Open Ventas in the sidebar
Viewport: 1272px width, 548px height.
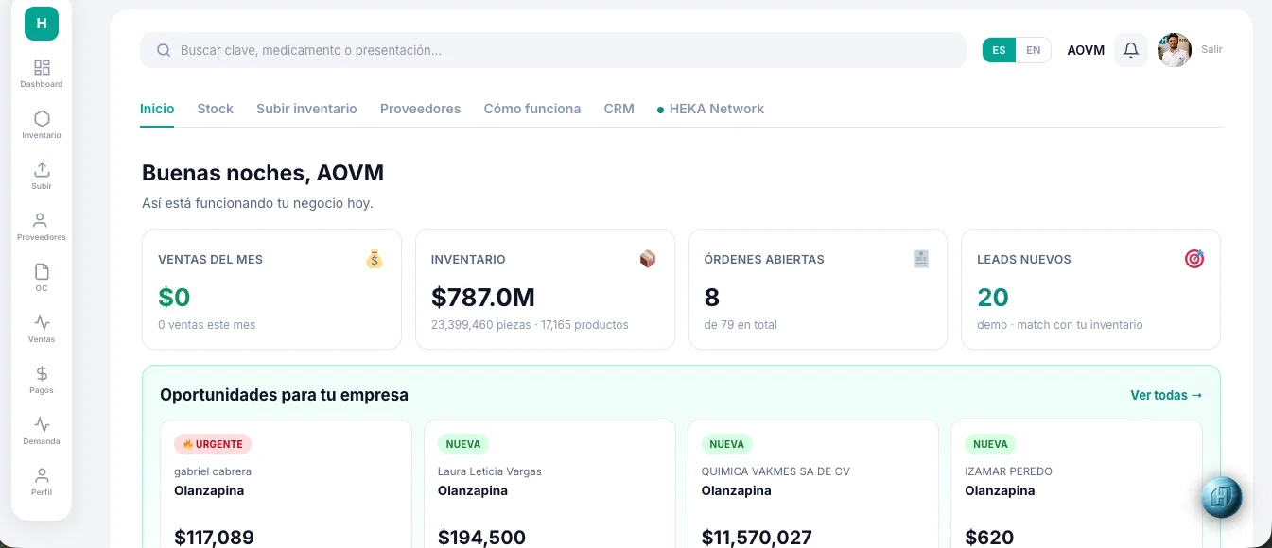pyautogui.click(x=42, y=329)
